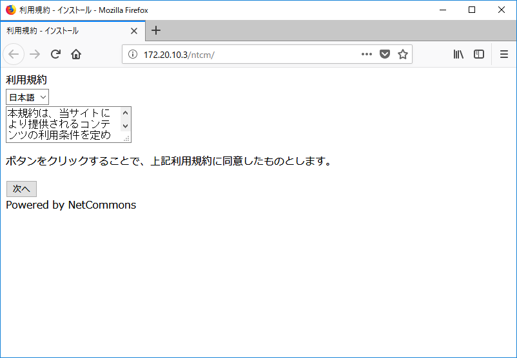Go to the Firefox home page
517x358 pixels.
click(76, 54)
